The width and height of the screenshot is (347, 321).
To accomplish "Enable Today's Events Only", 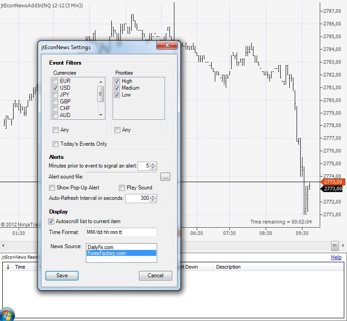I will click(55, 144).
